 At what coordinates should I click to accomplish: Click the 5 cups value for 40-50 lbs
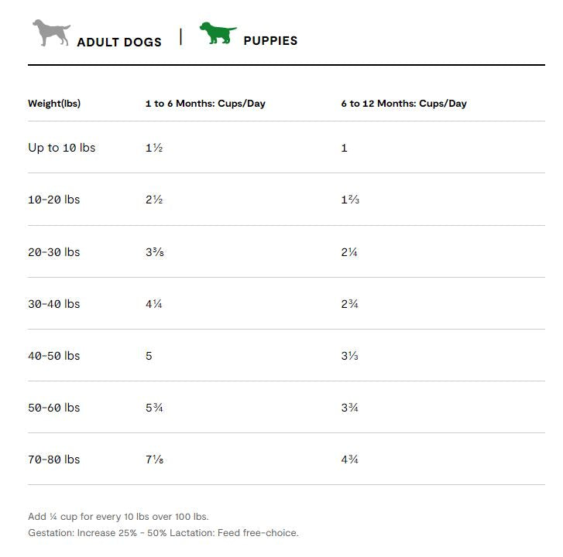coord(149,356)
